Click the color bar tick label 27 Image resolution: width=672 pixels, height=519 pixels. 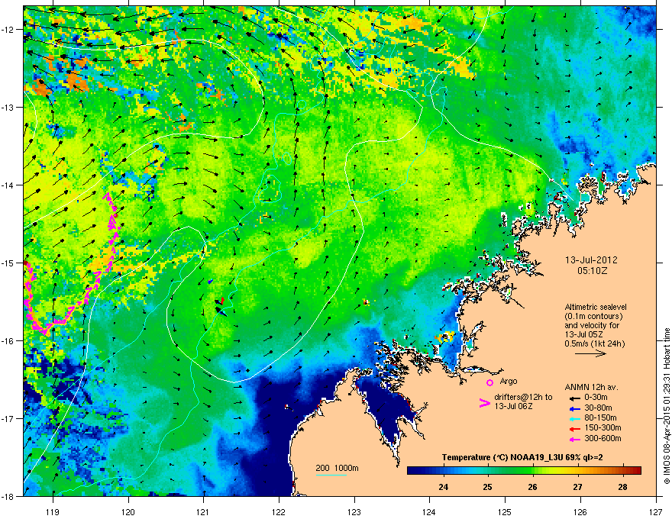tap(578, 487)
